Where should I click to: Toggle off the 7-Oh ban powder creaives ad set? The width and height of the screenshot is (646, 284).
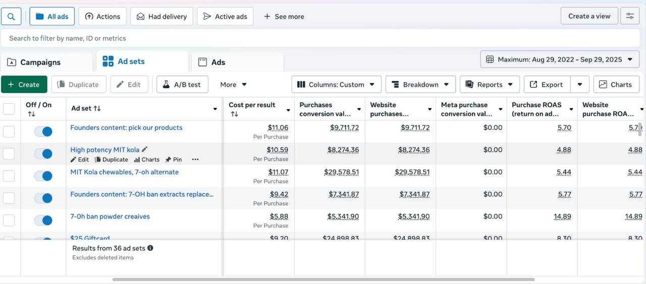coord(43,220)
